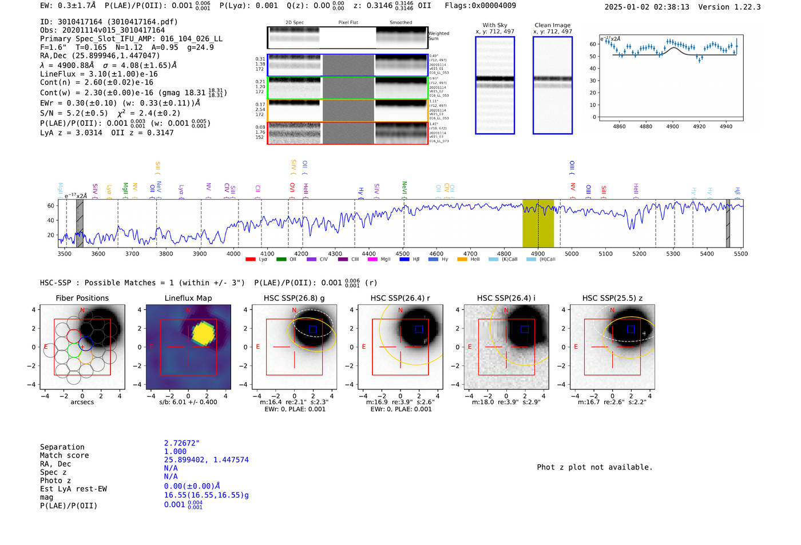801x545 pixels.
Task: Click the timestamp 2025-01-02 02:38:13
Action: [x=647, y=7]
